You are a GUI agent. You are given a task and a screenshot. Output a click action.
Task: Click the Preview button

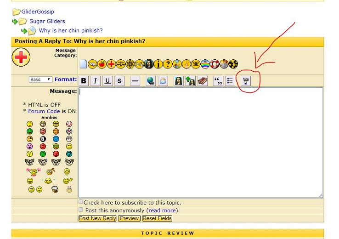(x=129, y=218)
